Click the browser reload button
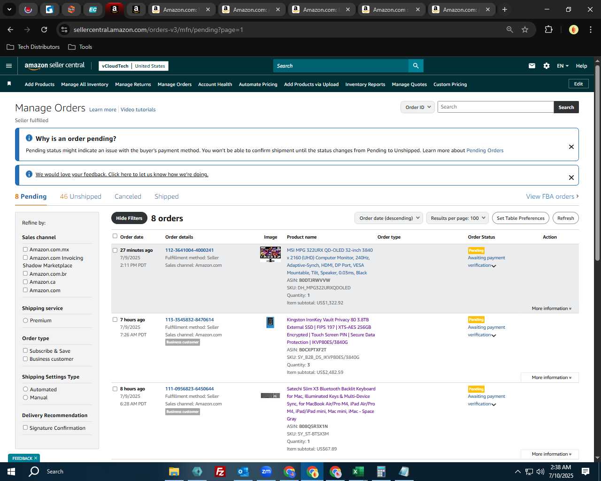Image resolution: width=601 pixels, height=481 pixels. coord(44,30)
